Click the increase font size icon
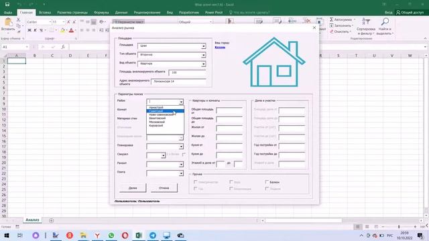 pos(68,22)
